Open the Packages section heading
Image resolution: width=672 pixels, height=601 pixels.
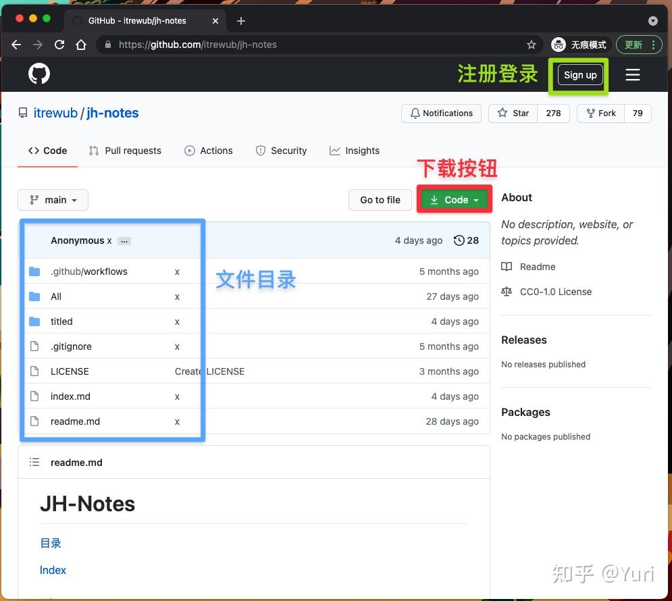[525, 412]
